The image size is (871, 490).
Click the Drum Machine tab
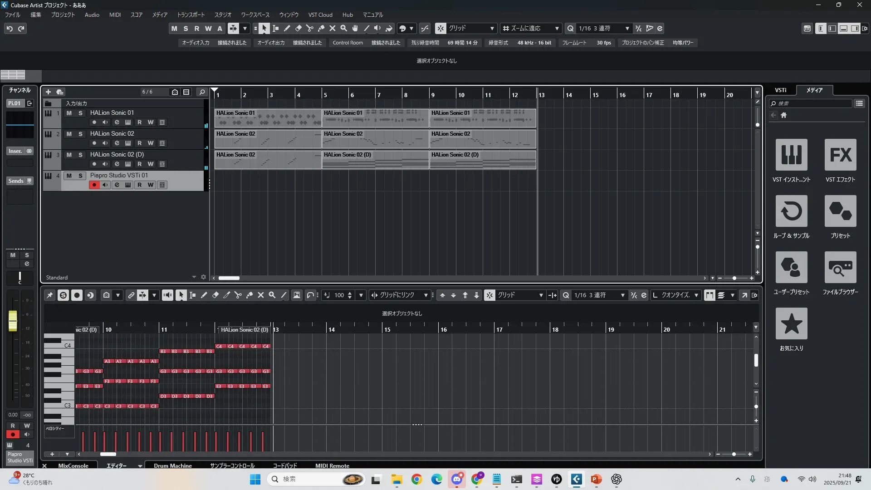pos(172,465)
